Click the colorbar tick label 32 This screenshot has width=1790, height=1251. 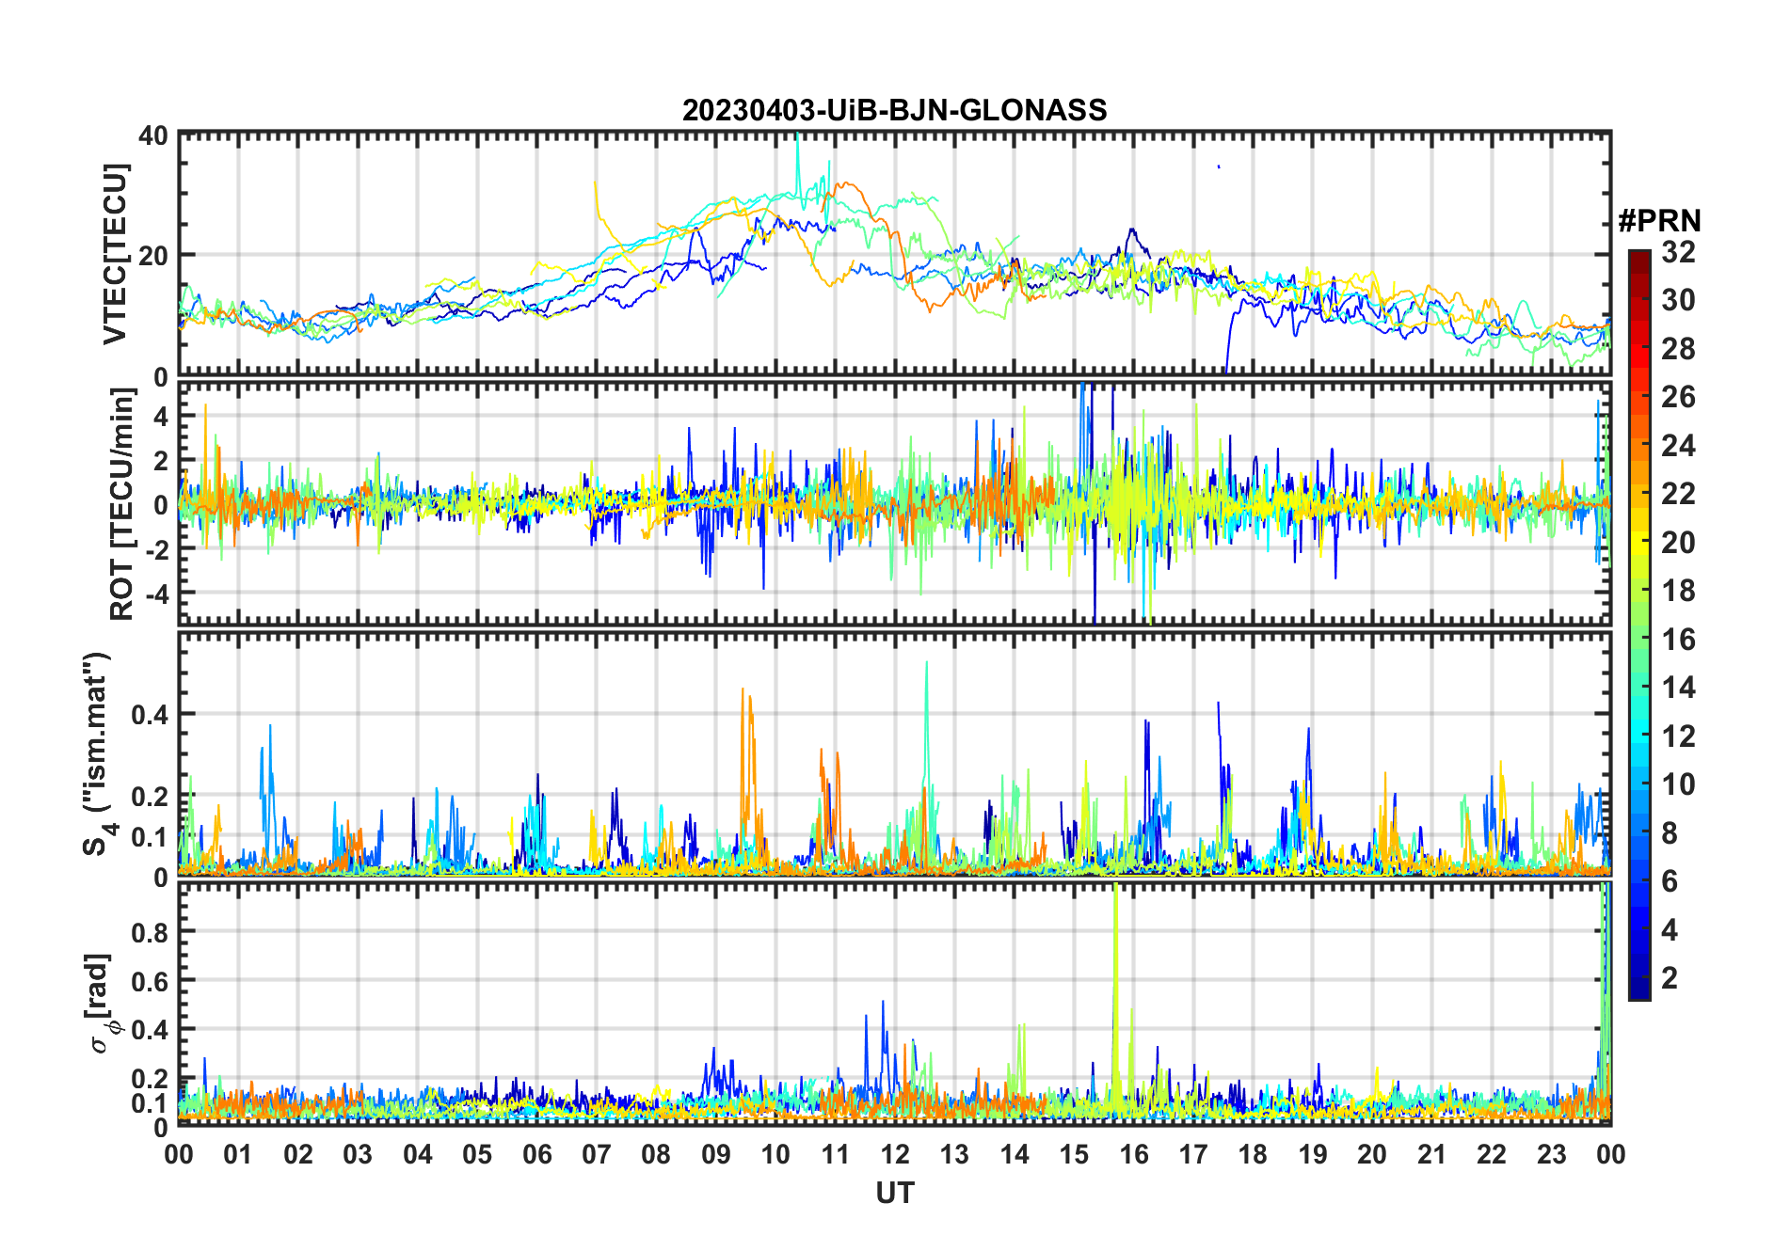(1678, 252)
